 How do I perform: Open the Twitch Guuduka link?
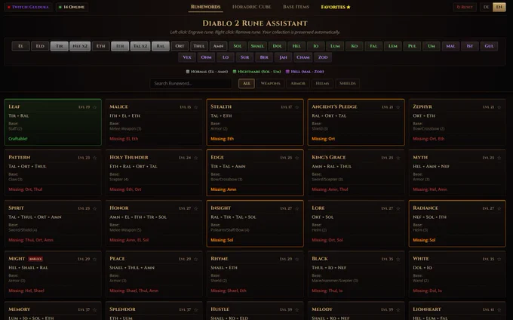[x=28, y=7]
